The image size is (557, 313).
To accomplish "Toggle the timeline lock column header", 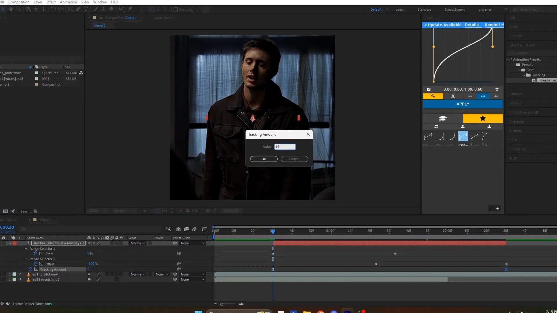I will tap(3, 238).
